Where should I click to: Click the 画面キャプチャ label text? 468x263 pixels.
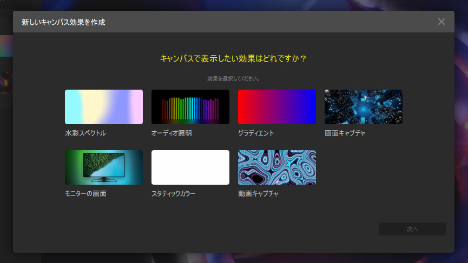[345, 133]
